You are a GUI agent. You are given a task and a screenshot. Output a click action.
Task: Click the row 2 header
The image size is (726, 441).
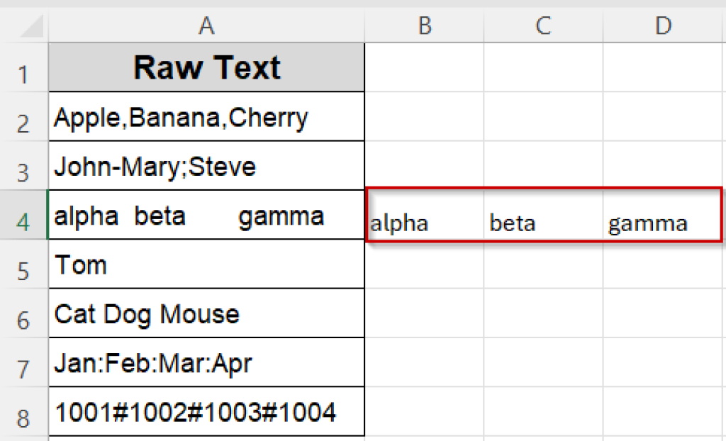coord(24,117)
